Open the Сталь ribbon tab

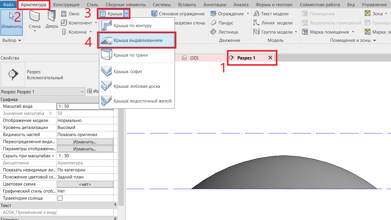click(x=92, y=4)
